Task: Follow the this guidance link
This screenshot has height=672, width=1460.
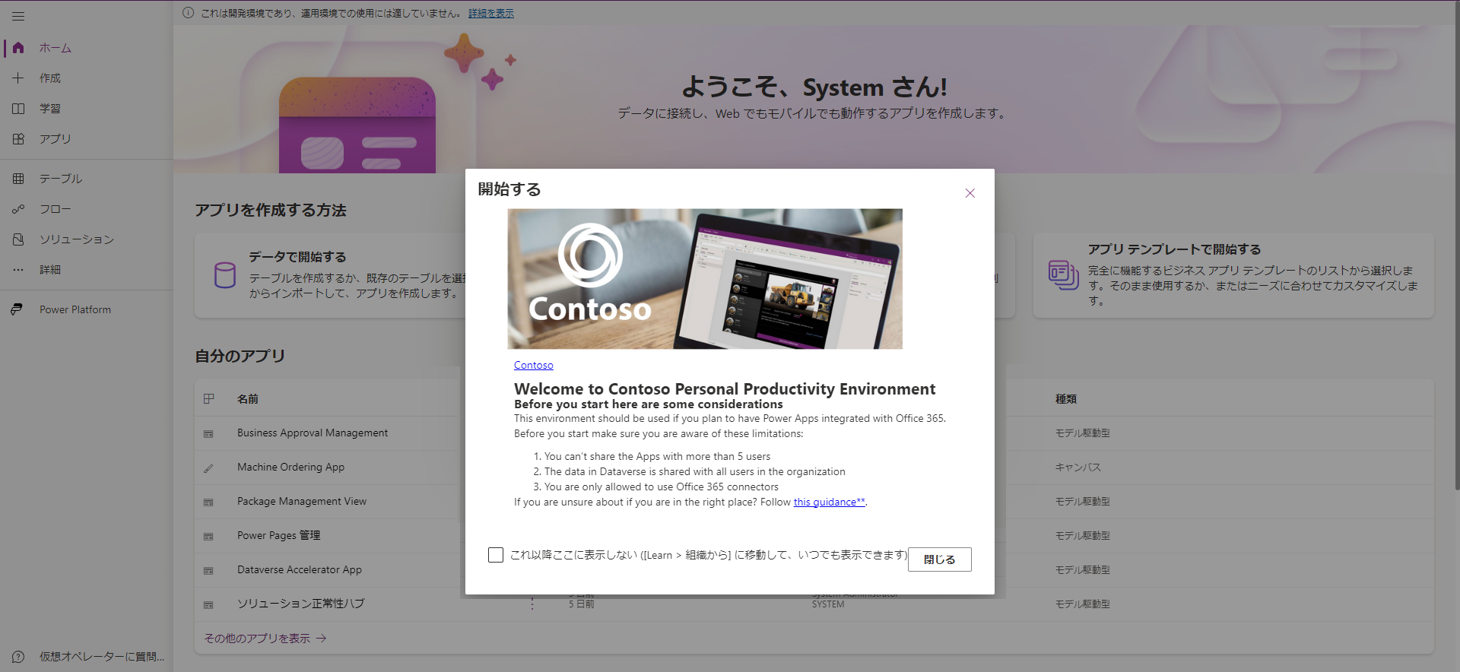Action: click(830, 502)
